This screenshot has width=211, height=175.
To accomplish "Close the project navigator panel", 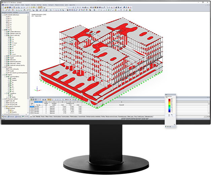I will click(x=28, y=13).
